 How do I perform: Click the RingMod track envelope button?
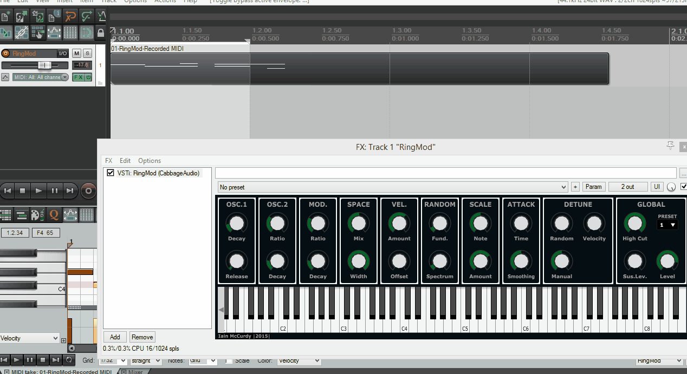pyautogui.click(x=5, y=77)
